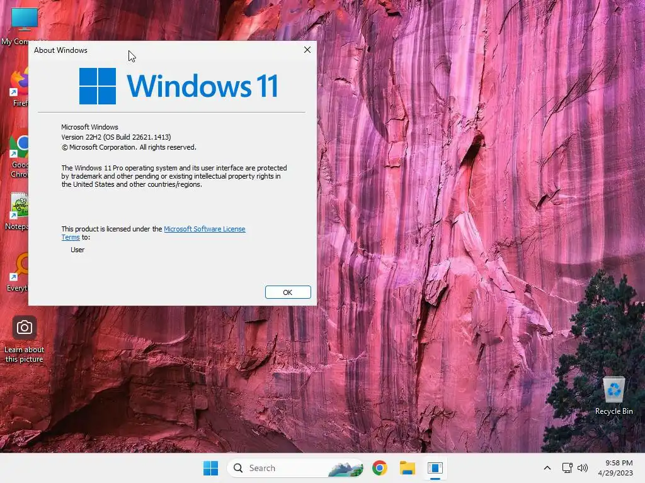Click the Learn about this picture icon
This screenshot has width=645, height=483.
(25, 339)
